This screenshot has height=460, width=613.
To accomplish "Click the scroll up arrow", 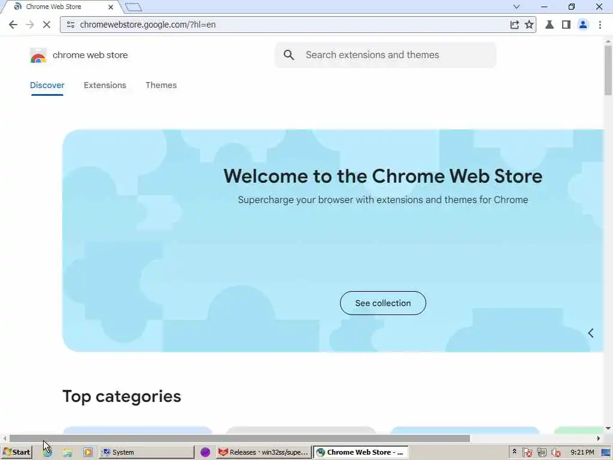I will [608, 41].
